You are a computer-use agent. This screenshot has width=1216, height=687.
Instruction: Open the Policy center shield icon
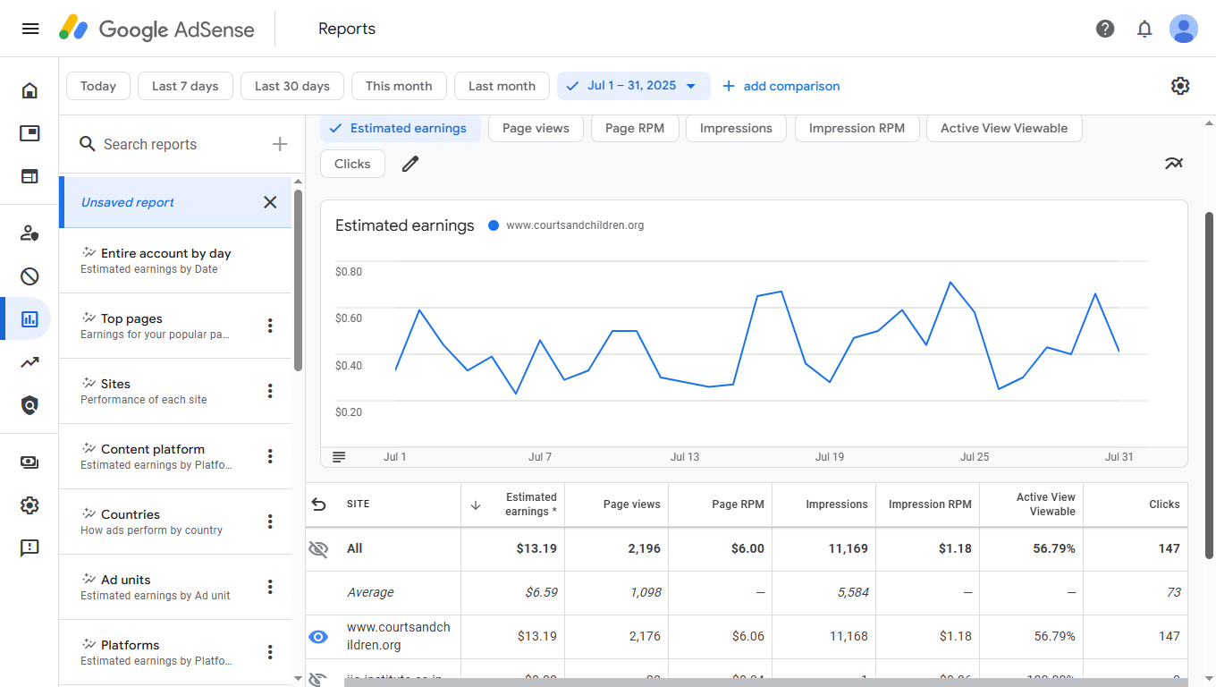pos(30,405)
